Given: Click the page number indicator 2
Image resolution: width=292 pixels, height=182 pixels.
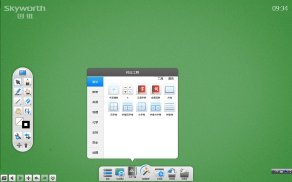Looking at the screenshot, I should (4, 178).
